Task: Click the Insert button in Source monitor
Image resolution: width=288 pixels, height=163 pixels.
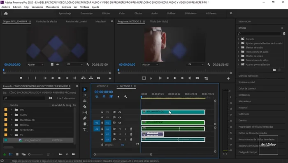Action: tap(84, 78)
